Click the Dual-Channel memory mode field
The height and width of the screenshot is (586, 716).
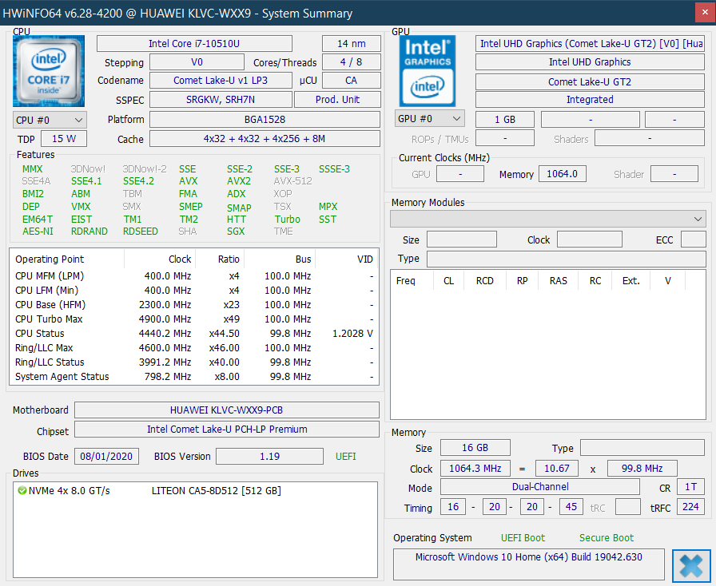[x=540, y=487]
